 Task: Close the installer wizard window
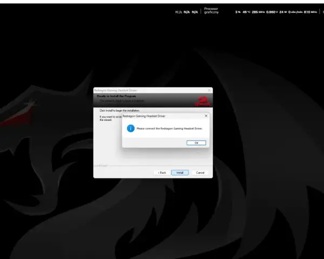tap(209, 90)
